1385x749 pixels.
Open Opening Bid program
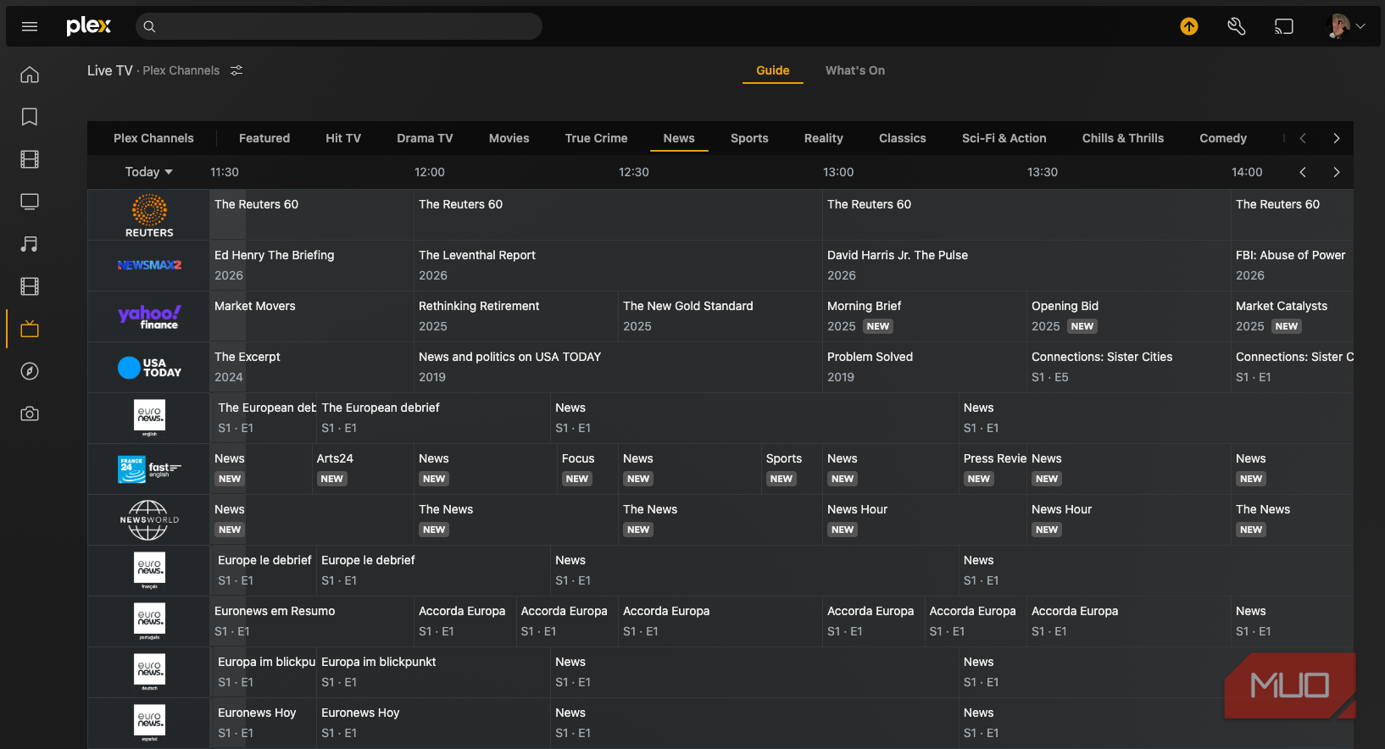click(1128, 316)
